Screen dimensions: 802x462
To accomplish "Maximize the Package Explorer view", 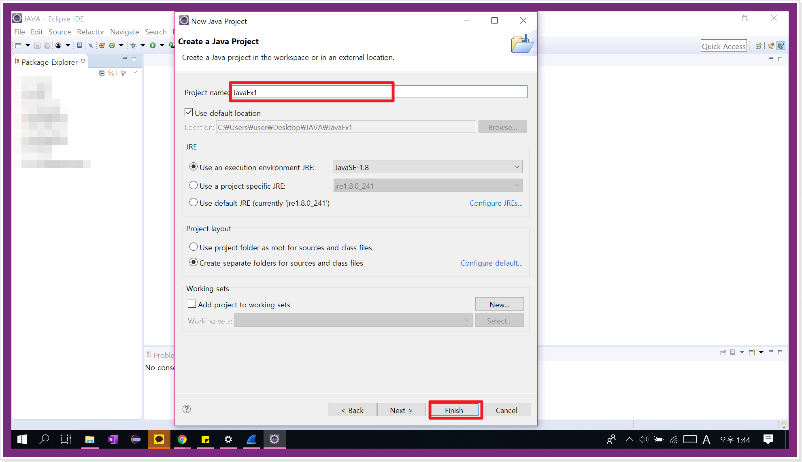I will [x=134, y=59].
